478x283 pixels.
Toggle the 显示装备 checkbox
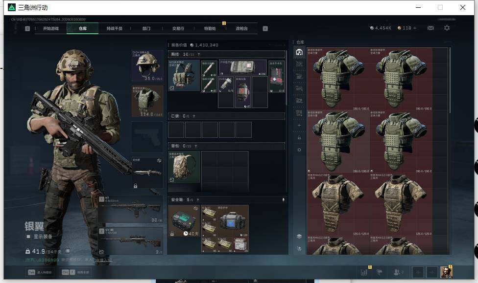[28, 237]
